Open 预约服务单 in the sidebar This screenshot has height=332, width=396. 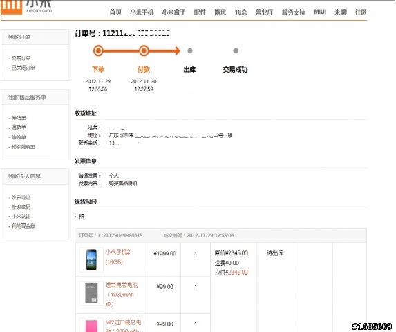[23, 147]
